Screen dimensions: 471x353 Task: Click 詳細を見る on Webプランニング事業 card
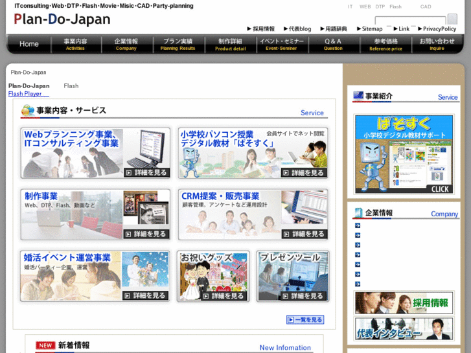tap(147, 172)
